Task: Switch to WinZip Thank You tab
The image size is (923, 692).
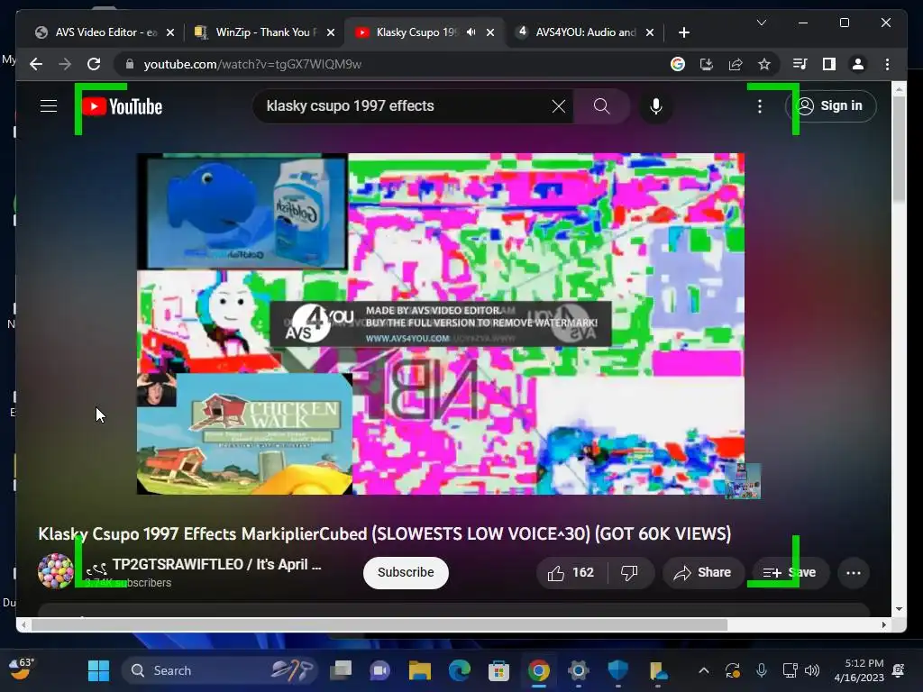Action: [x=265, y=32]
